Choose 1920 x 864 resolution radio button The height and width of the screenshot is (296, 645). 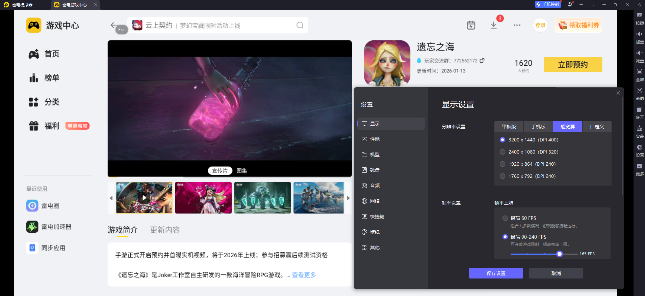coord(502,164)
